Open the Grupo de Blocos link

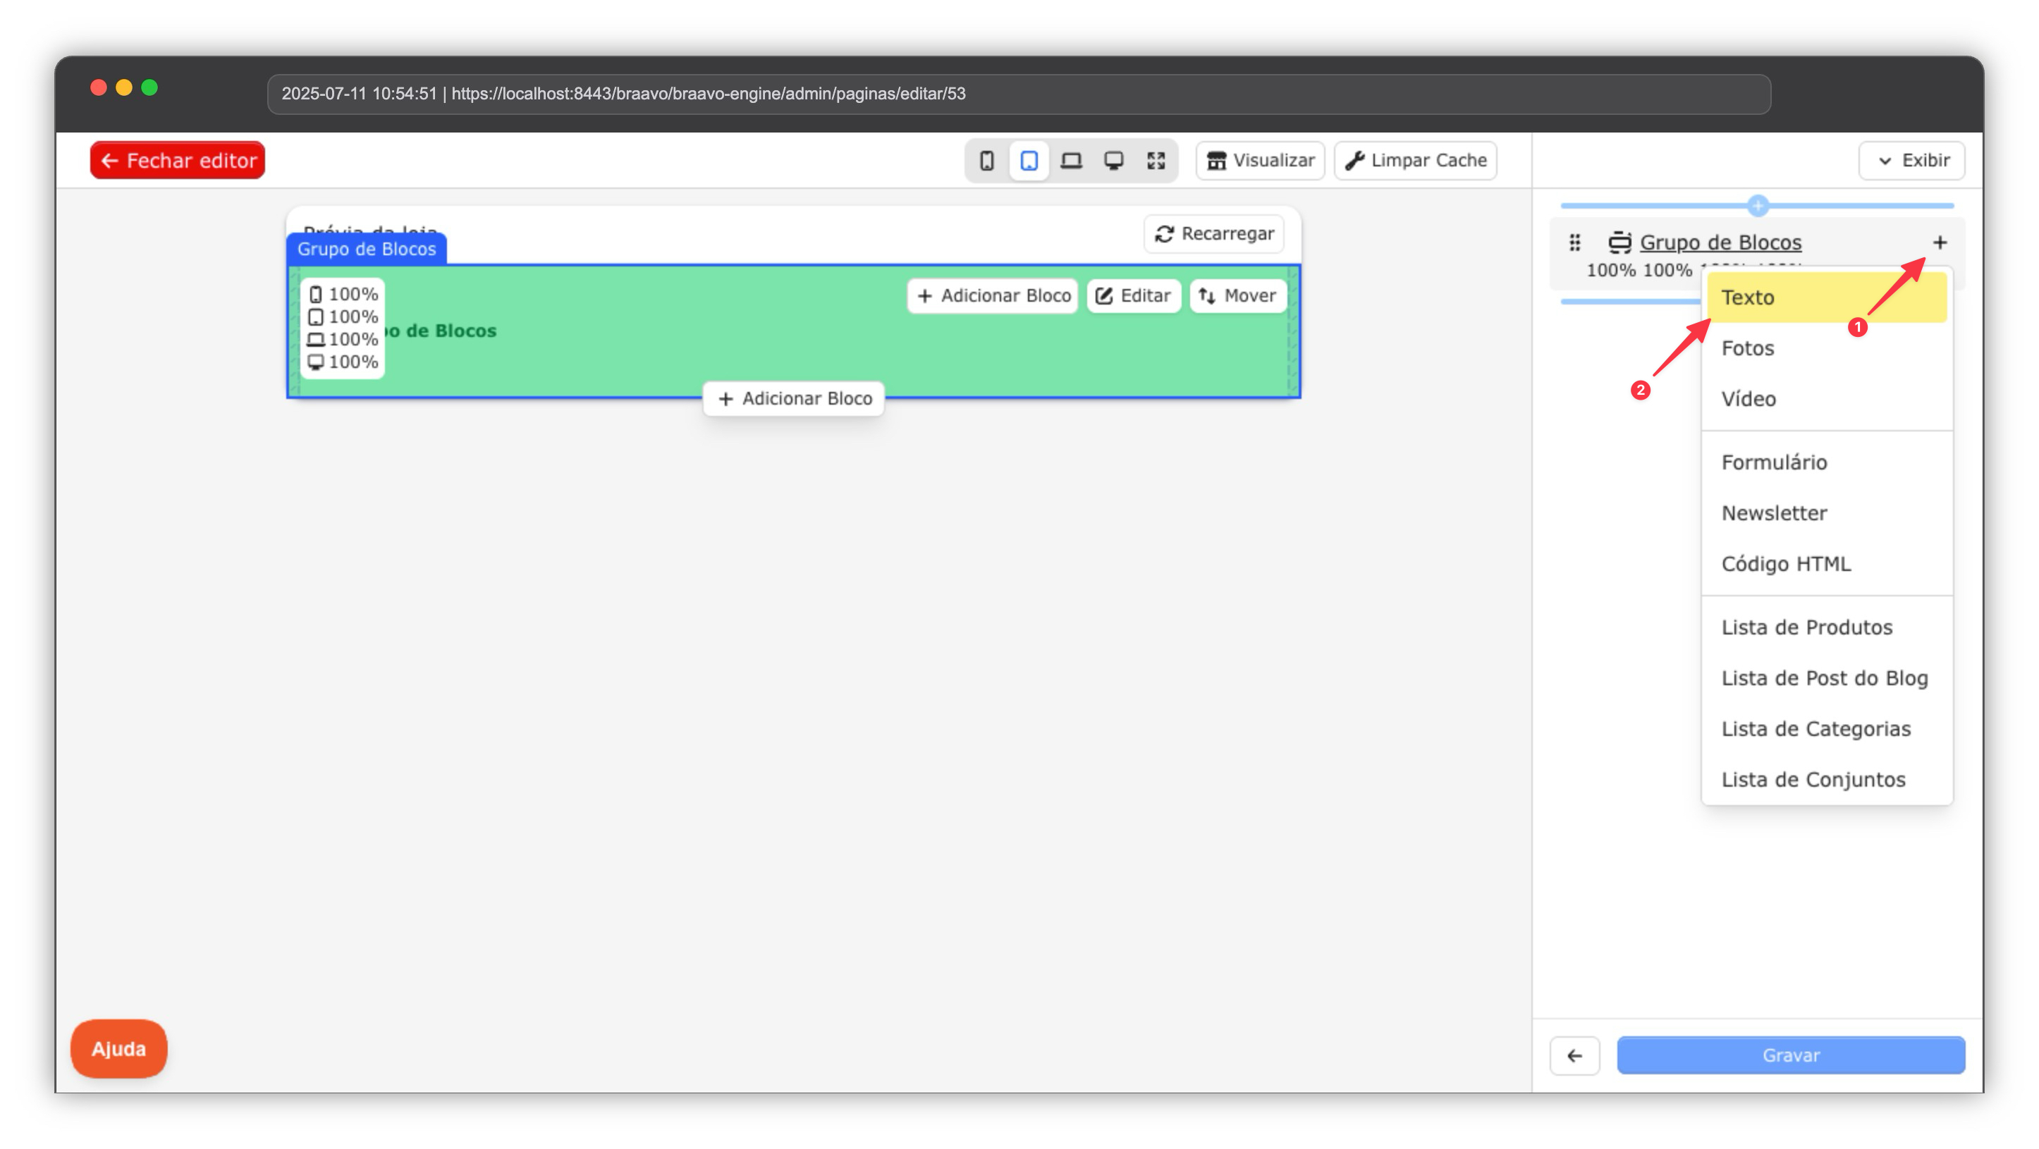pos(1720,242)
